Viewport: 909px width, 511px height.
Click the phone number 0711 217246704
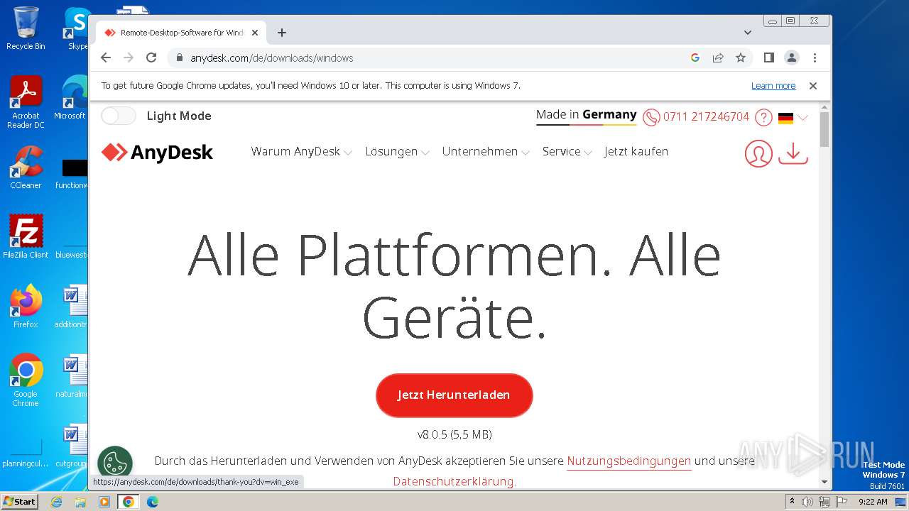pos(706,117)
